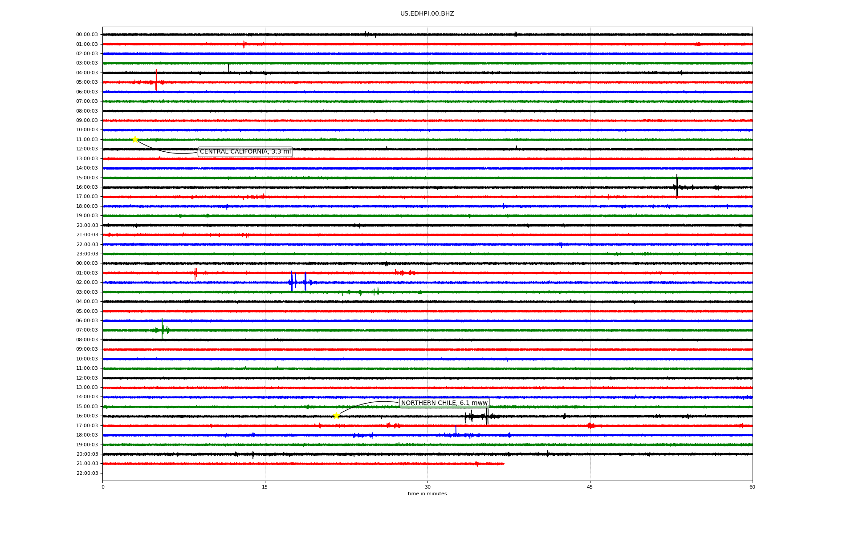Click the CENTRAL CALIFORNIA, 3.3 ml annotation label
855x534 pixels.
point(245,152)
